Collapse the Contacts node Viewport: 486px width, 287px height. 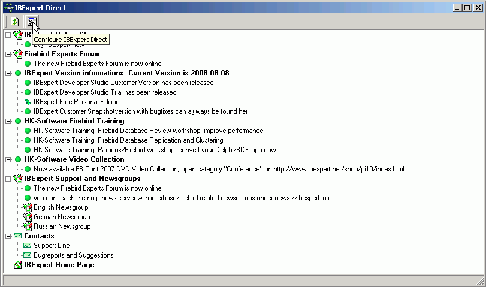8,236
